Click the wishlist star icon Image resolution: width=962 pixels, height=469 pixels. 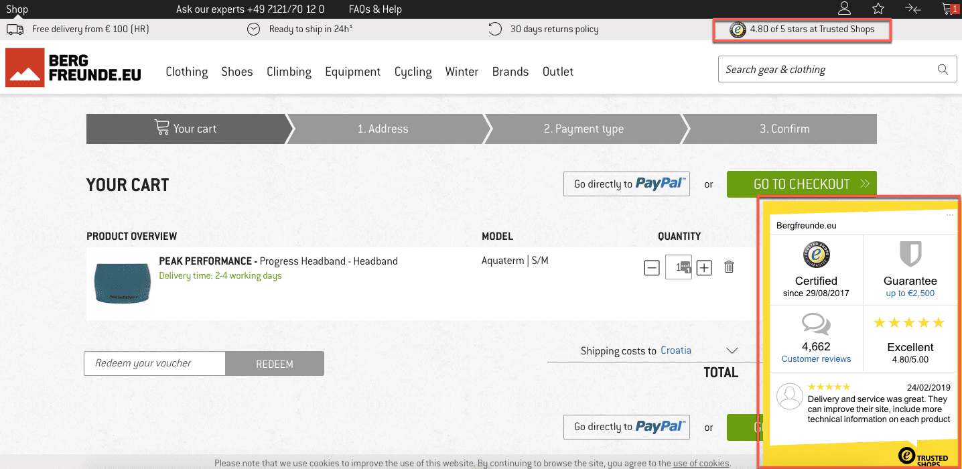coord(878,9)
